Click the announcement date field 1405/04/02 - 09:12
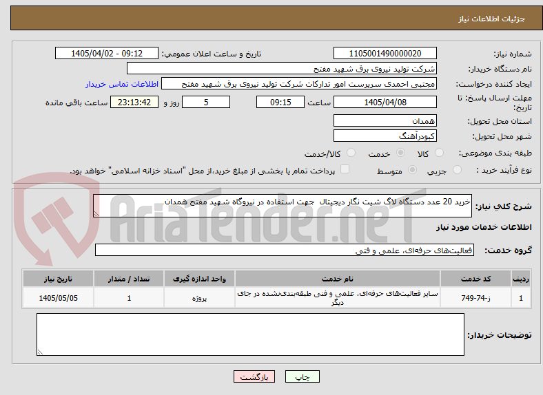543x395 pixels. (107, 53)
